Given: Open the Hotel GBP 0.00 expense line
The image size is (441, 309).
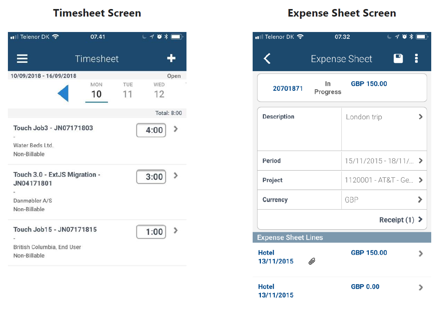Looking at the screenshot, I should [341, 291].
